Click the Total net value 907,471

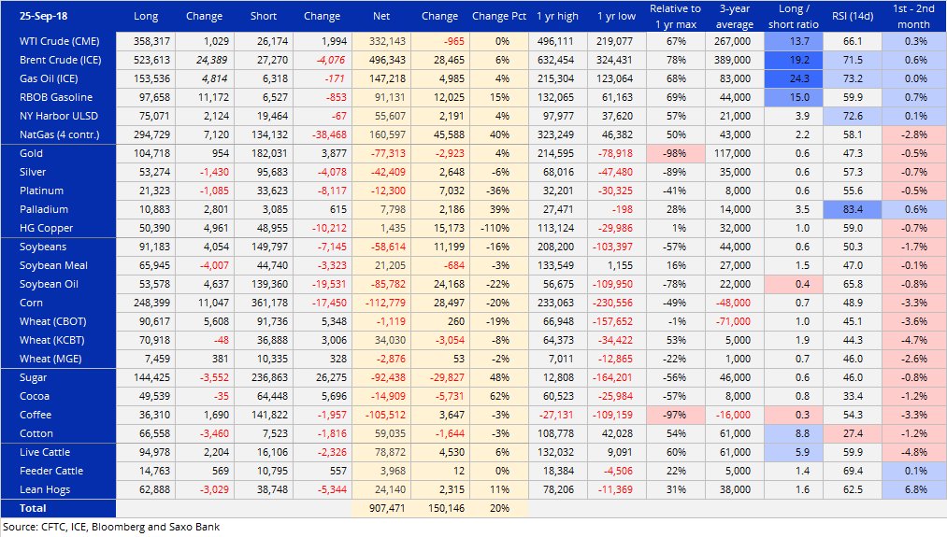point(381,508)
